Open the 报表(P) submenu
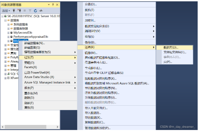 [x=48, y=88]
